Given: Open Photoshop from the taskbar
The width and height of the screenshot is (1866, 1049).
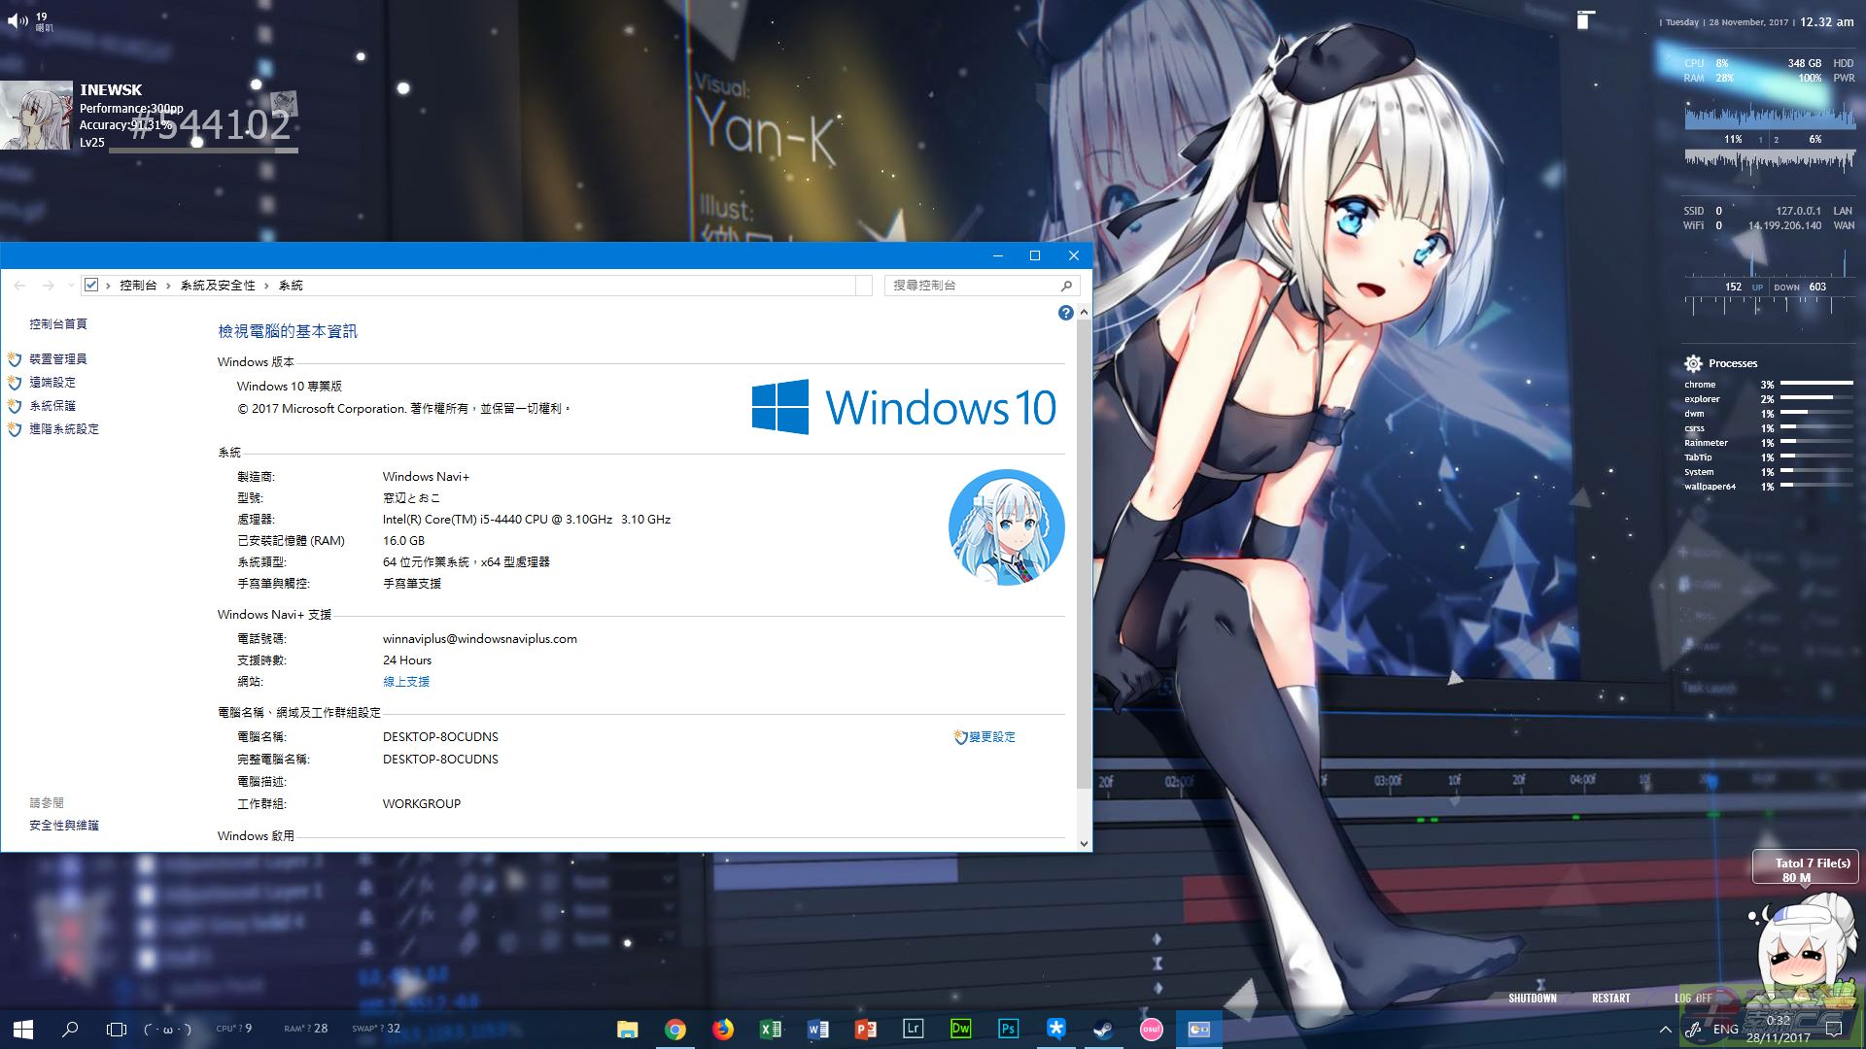Looking at the screenshot, I should click(1008, 1030).
